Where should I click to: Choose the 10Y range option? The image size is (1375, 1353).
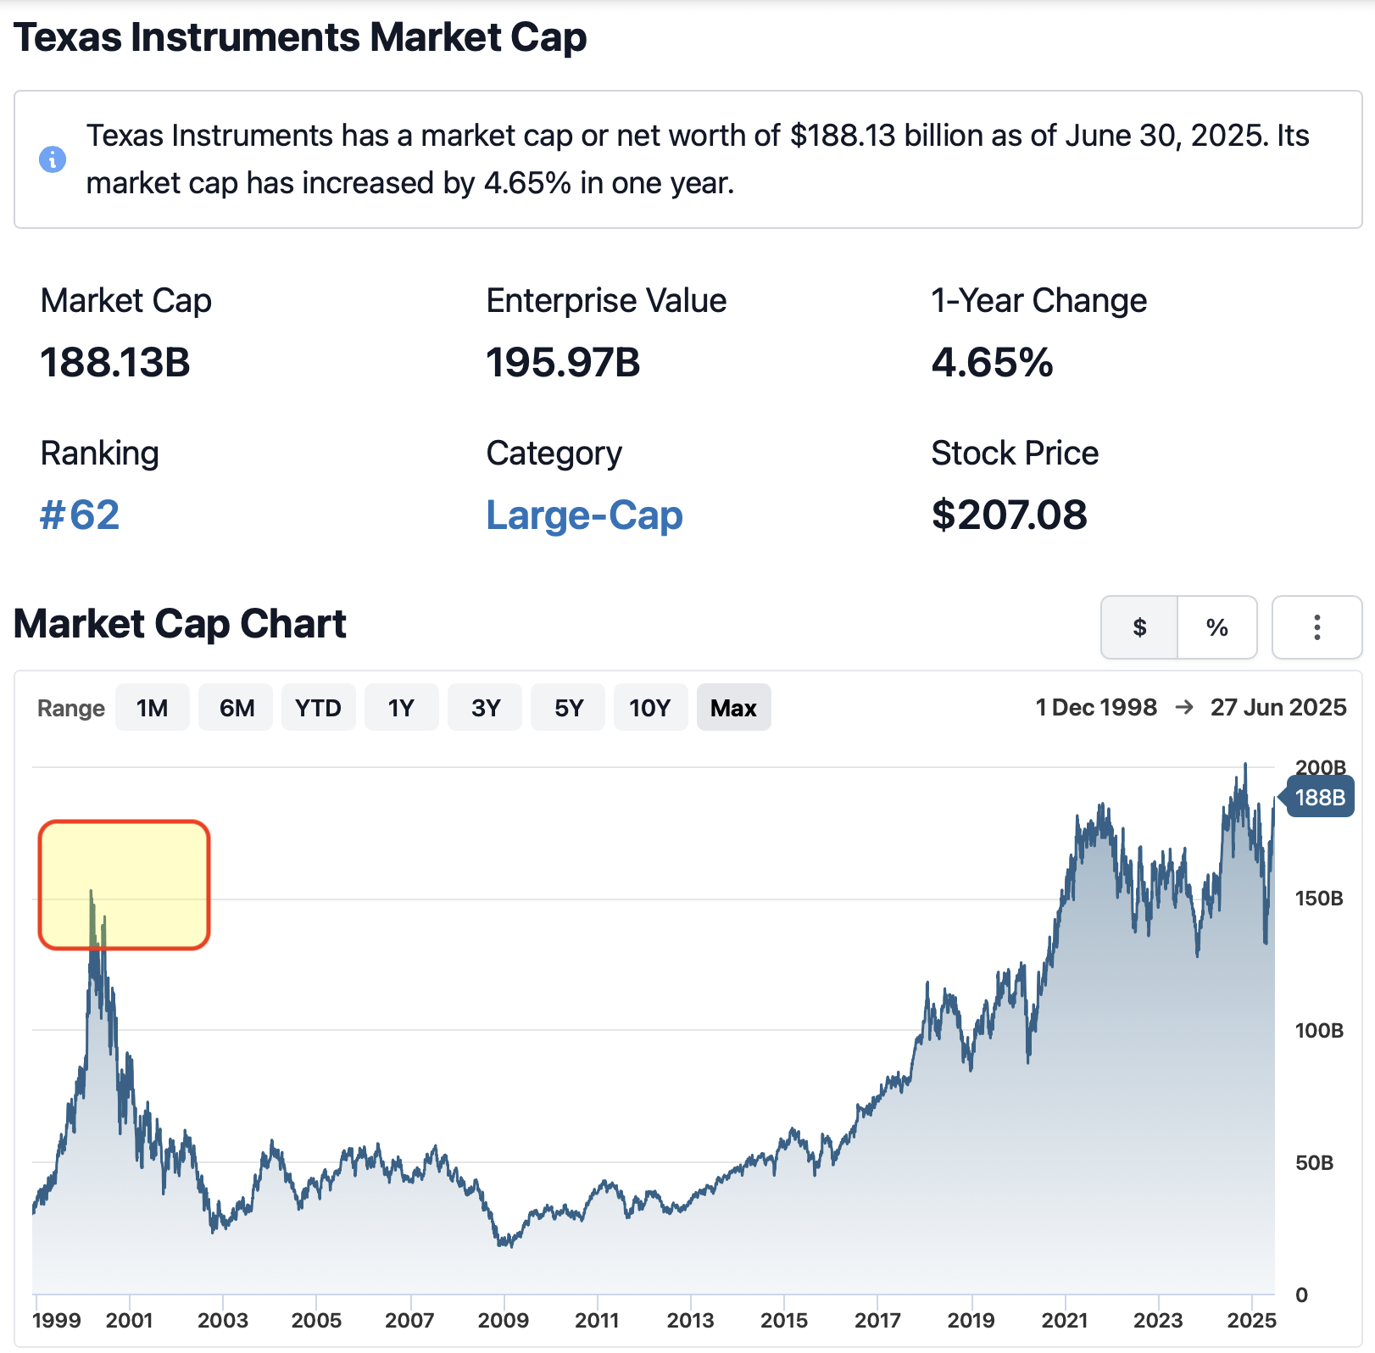pos(650,706)
